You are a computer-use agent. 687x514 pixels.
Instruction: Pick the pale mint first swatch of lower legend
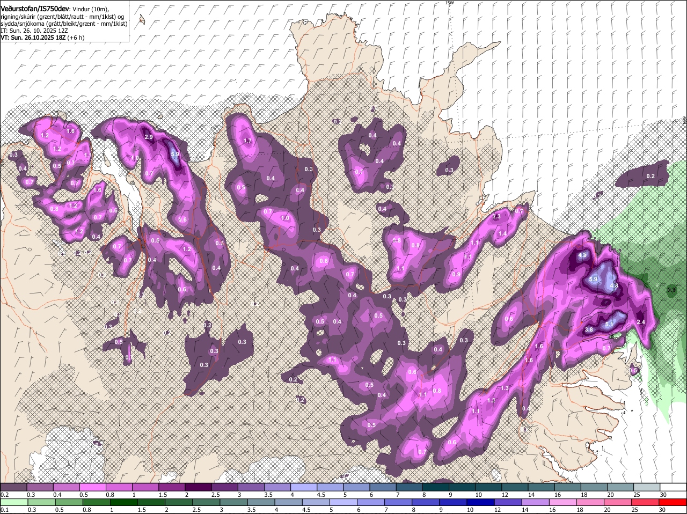coord(13,503)
